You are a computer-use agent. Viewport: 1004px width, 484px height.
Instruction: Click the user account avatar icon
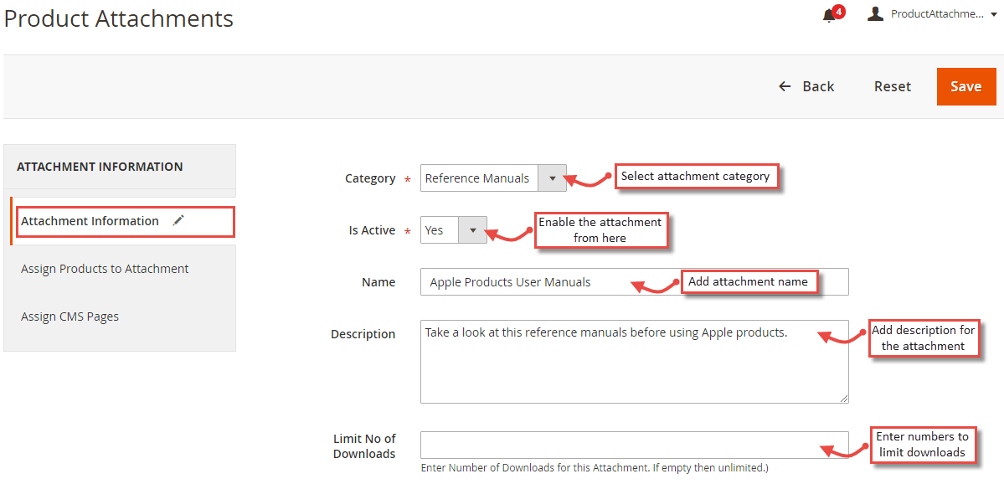[875, 13]
